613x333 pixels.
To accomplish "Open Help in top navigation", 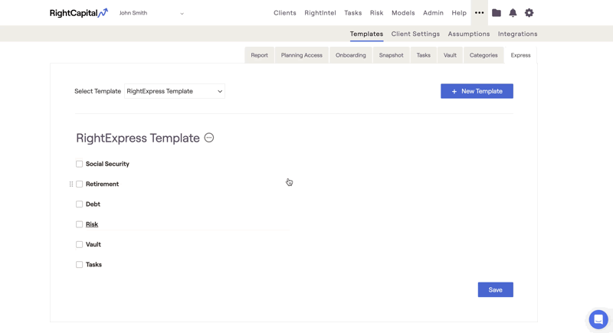I will (x=459, y=13).
